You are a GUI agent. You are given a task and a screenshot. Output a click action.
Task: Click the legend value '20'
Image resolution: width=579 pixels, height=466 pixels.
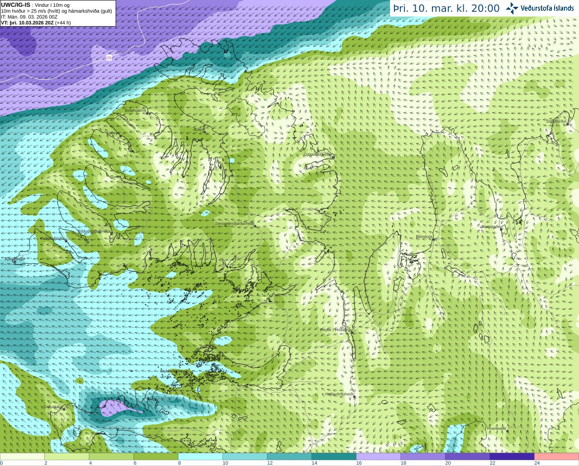(448, 463)
